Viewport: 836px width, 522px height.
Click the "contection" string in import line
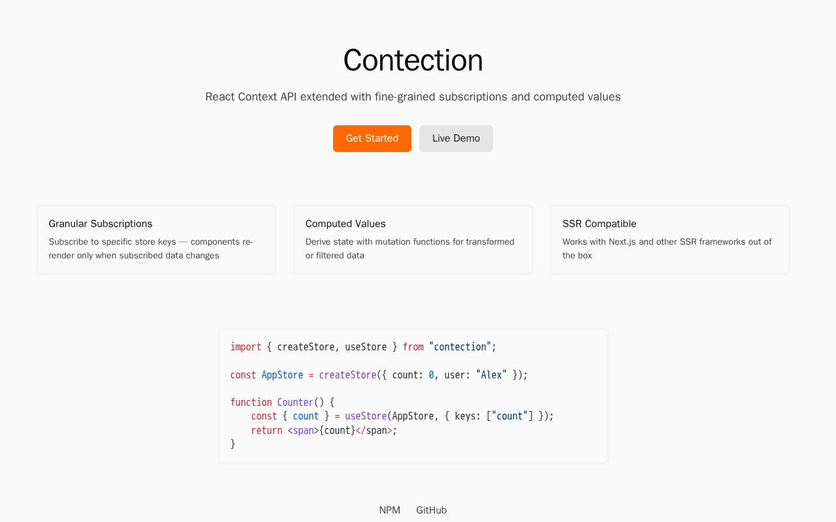[460, 347]
